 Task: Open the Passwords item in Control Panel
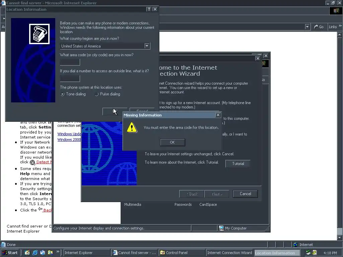[x=183, y=204]
